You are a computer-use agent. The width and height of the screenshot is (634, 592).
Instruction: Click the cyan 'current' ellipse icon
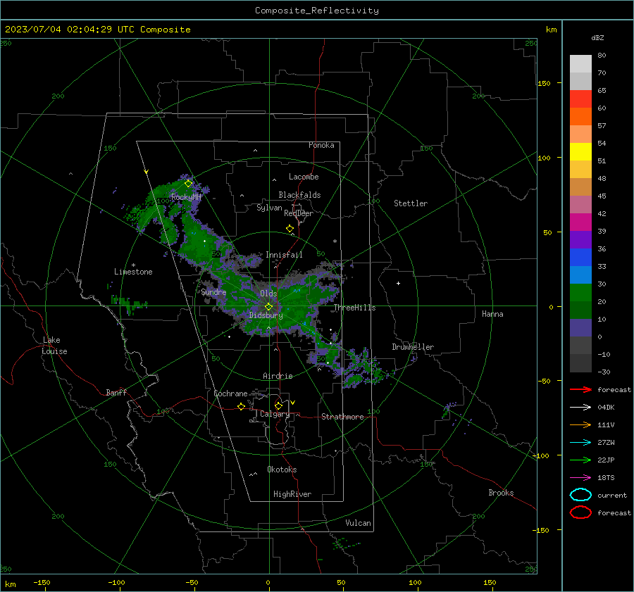(580, 495)
